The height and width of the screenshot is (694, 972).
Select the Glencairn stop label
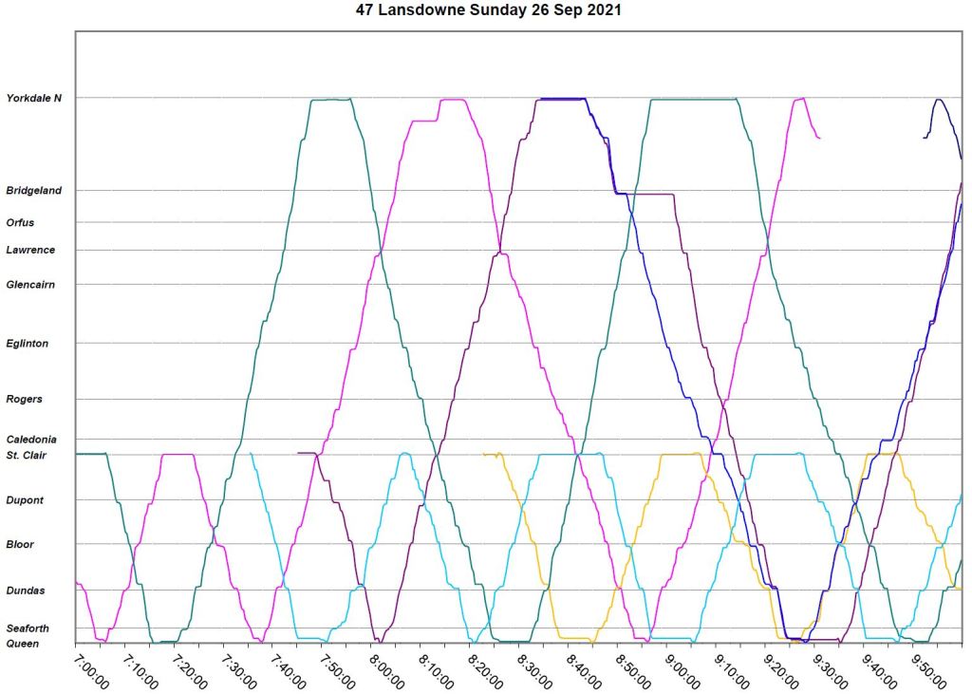[x=31, y=284]
